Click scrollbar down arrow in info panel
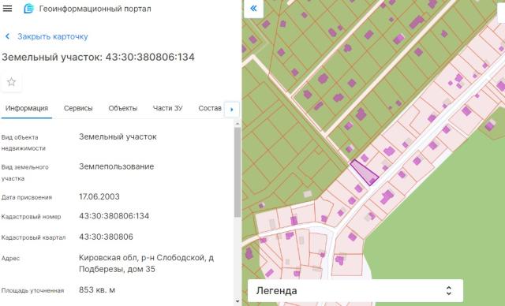This screenshot has width=505, height=306. point(238,301)
